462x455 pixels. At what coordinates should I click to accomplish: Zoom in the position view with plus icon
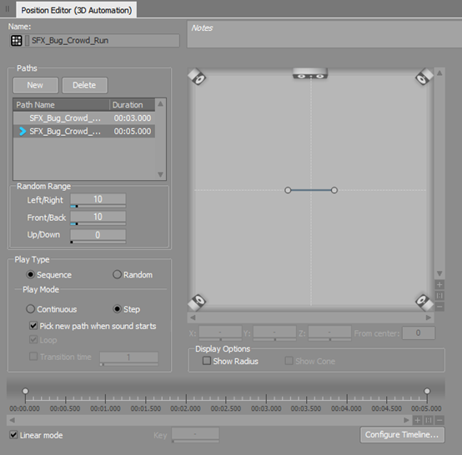(x=439, y=285)
